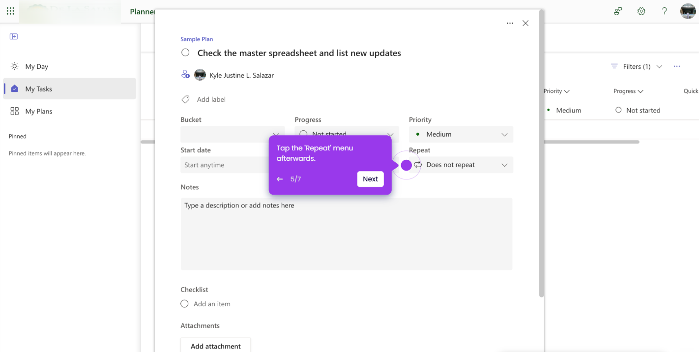Open the app launcher grid
This screenshot has width=699, height=352.
click(x=10, y=11)
